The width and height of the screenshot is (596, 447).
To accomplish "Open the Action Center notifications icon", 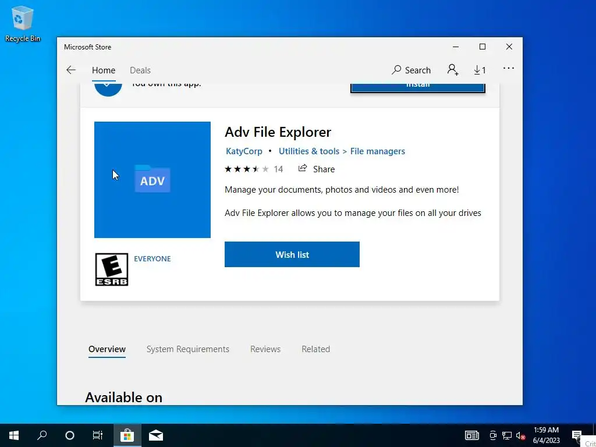I will tap(577, 435).
